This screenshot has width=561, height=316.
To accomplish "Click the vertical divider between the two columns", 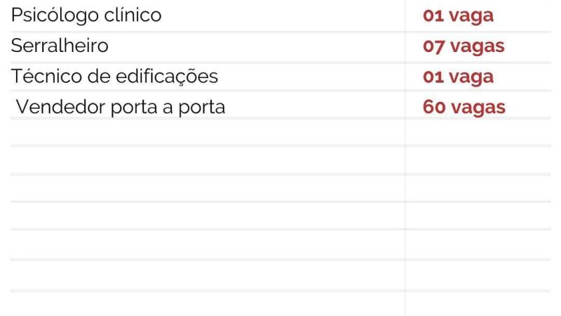I will [405, 211].
